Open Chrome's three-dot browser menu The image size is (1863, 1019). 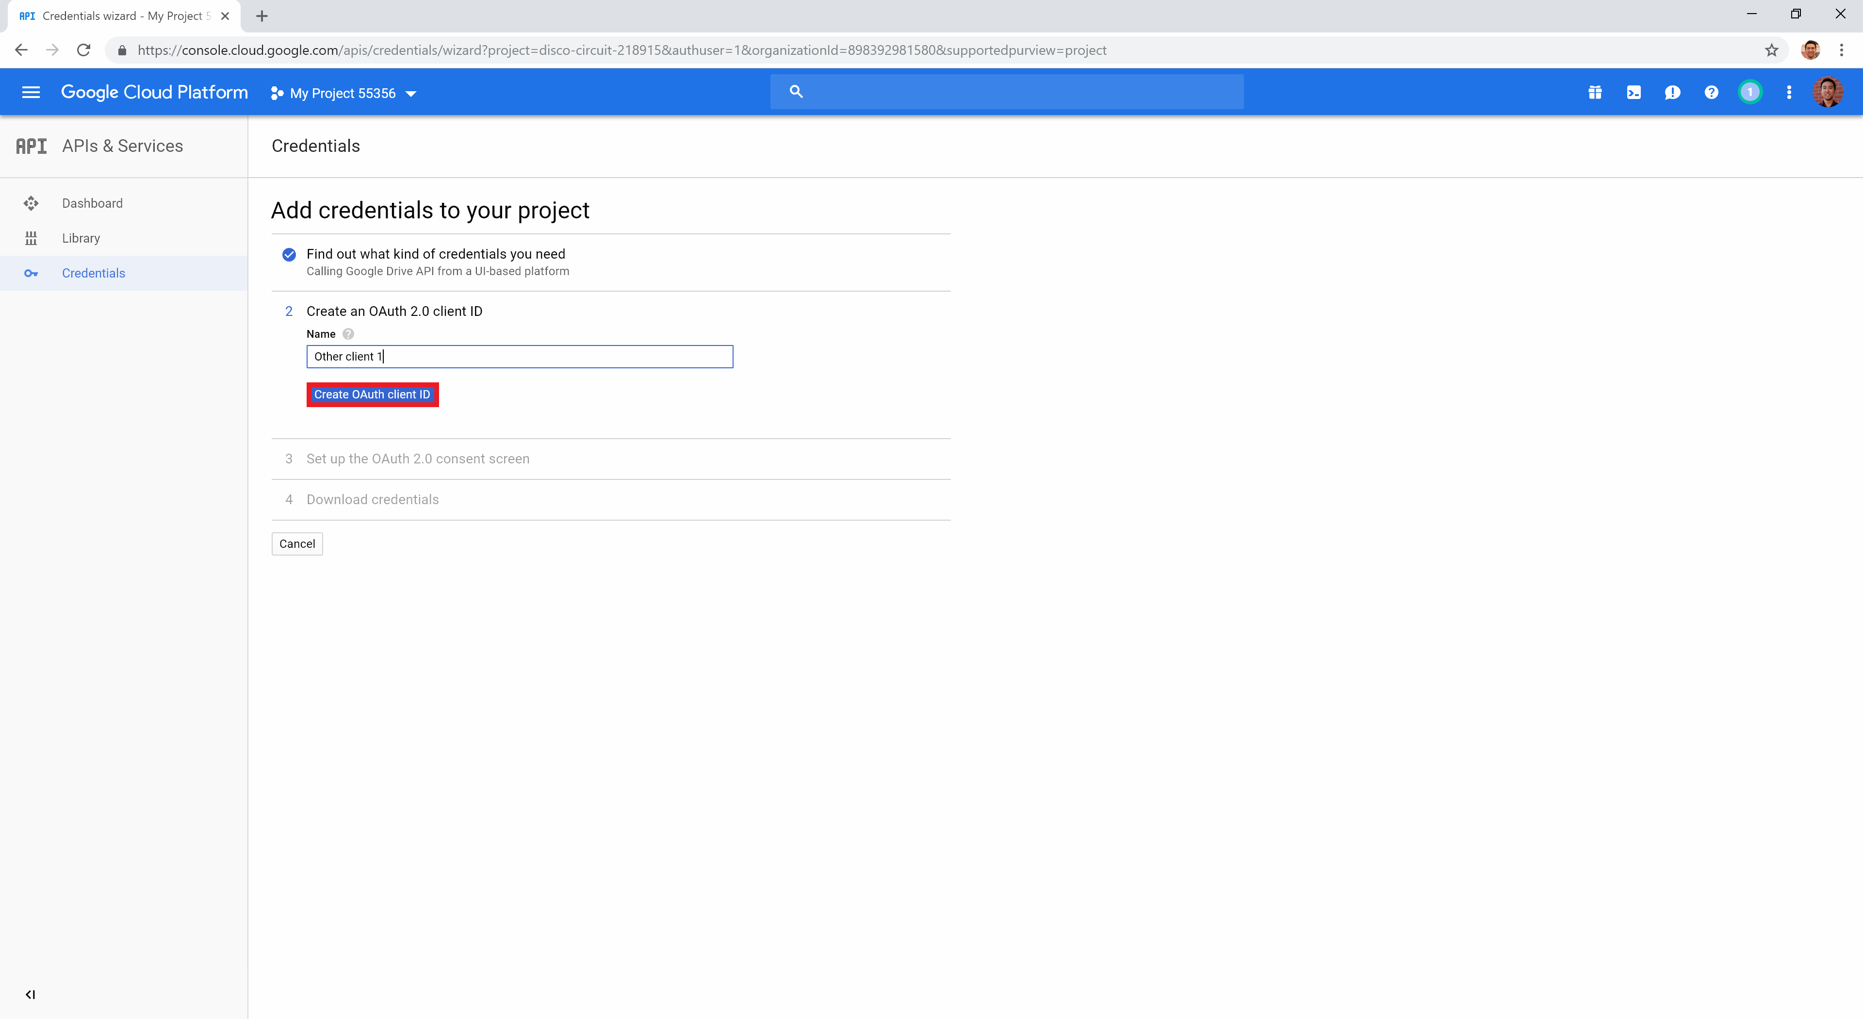pos(1843,49)
